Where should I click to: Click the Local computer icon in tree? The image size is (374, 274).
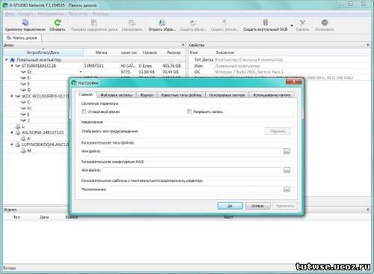tap(13, 60)
